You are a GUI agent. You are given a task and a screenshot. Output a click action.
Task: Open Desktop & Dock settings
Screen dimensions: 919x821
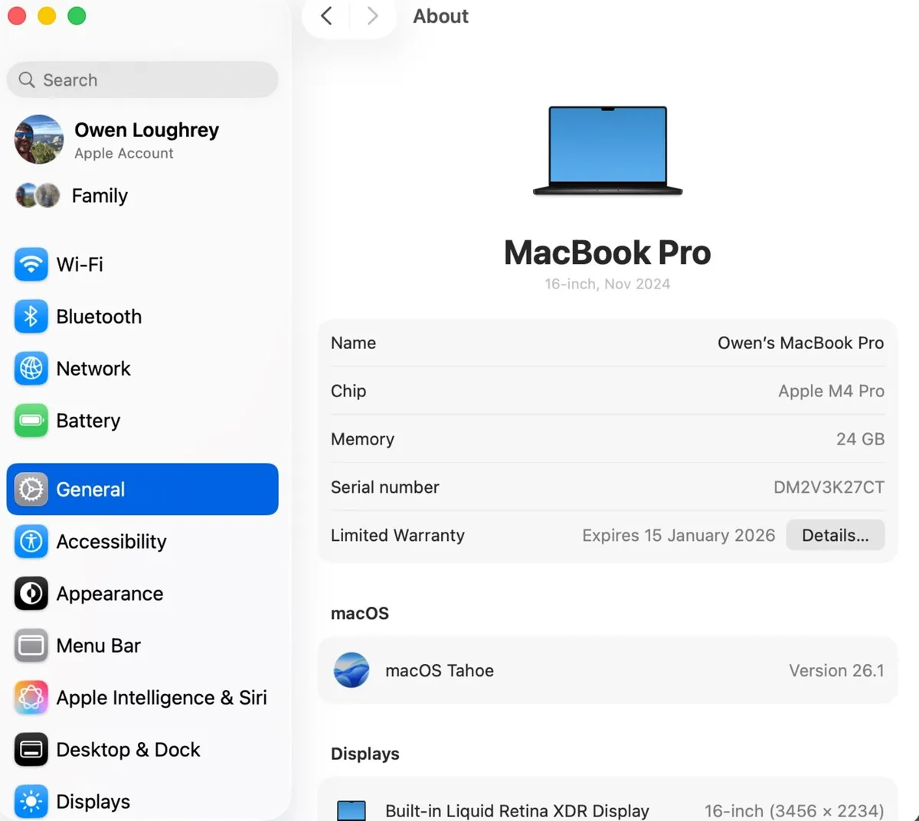tap(127, 749)
